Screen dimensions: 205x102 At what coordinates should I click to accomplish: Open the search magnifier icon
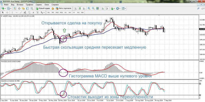click(x=198, y=8)
